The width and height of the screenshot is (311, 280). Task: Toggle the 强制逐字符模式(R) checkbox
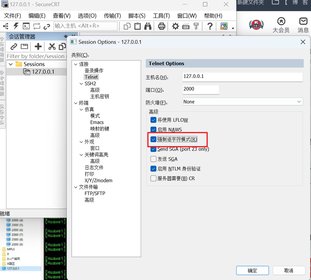pyautogui.click(x=153, y=139)
